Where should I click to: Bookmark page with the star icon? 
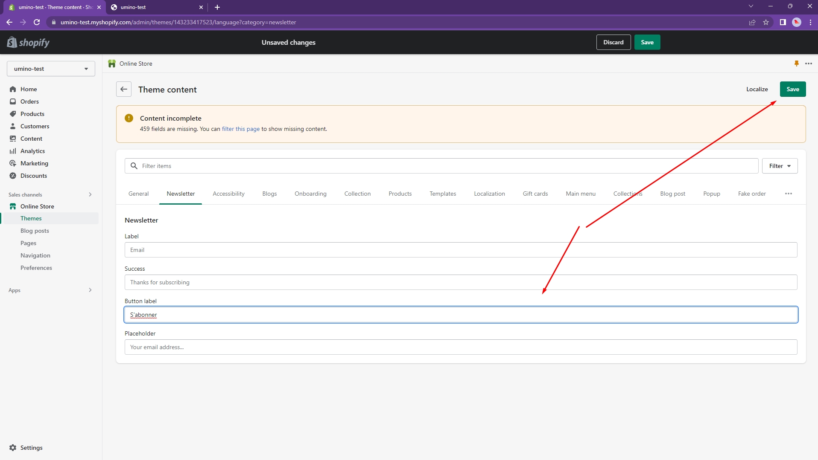pos(766,22)
